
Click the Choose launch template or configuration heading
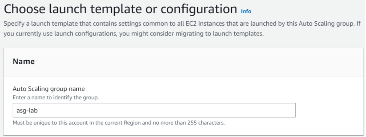(120, 10)
